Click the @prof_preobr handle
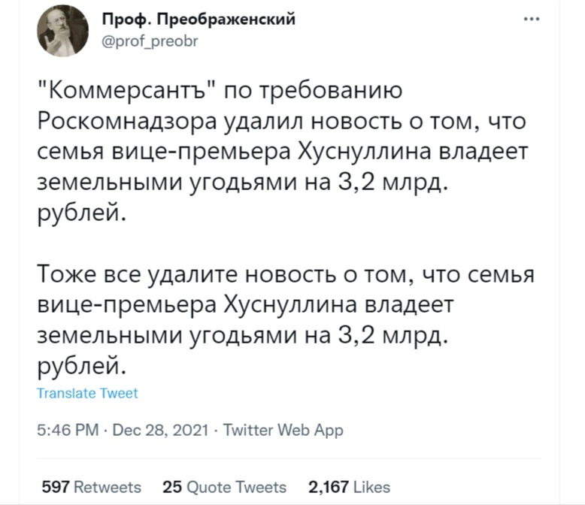Viewport: 585px width, 505px height. pos(150,42)
